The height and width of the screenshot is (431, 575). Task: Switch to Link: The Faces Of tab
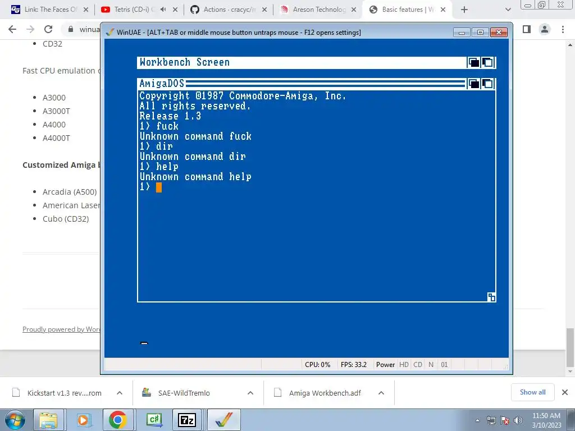50,10
